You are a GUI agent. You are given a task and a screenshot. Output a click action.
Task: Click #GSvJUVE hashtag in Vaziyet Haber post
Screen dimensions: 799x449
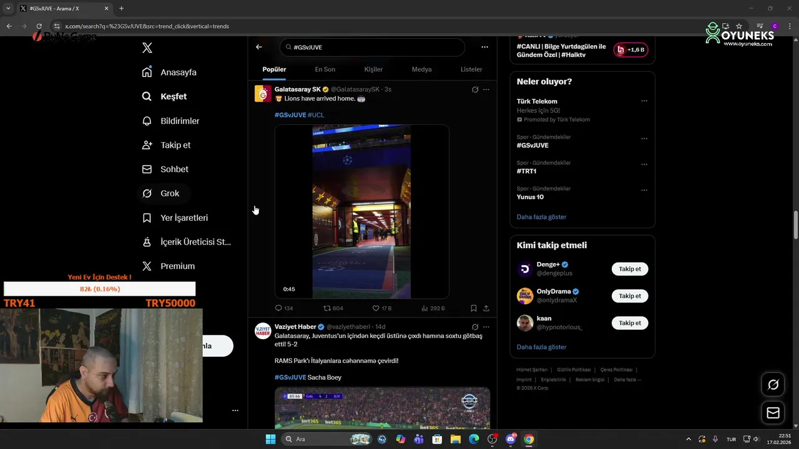290,377
